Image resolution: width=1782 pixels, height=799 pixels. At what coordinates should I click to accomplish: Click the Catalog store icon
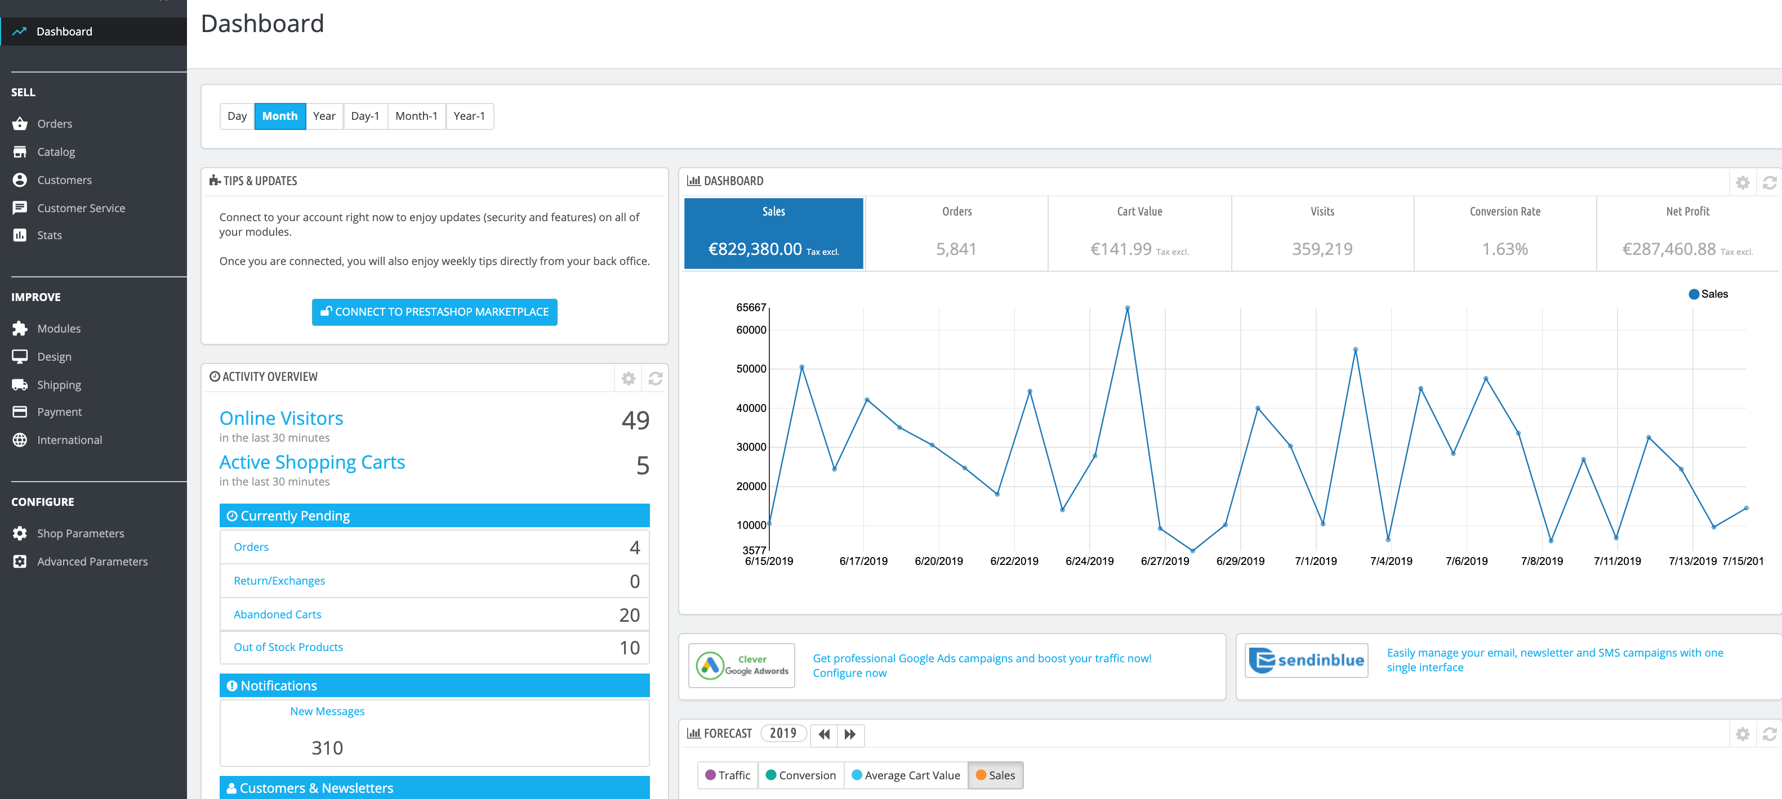click(x=20, y=152)
